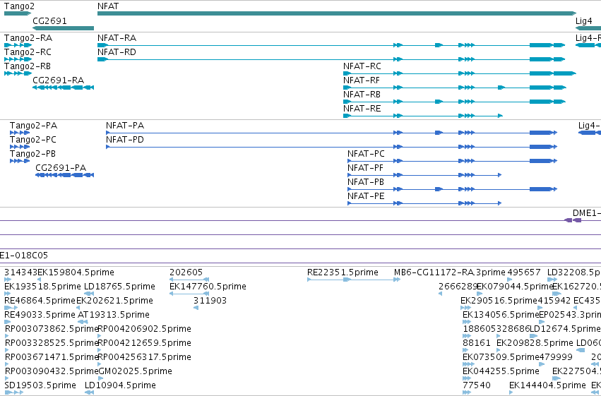The height and width of the screenshot is (396, 601).
Task: Click the purple DME1 feature glyph
Action: click(x=573, y=220)
